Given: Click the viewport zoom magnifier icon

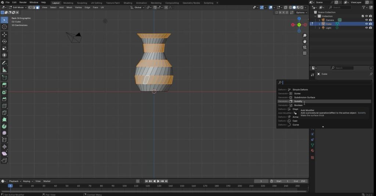Looking at the screenshot, I should 305,36.
